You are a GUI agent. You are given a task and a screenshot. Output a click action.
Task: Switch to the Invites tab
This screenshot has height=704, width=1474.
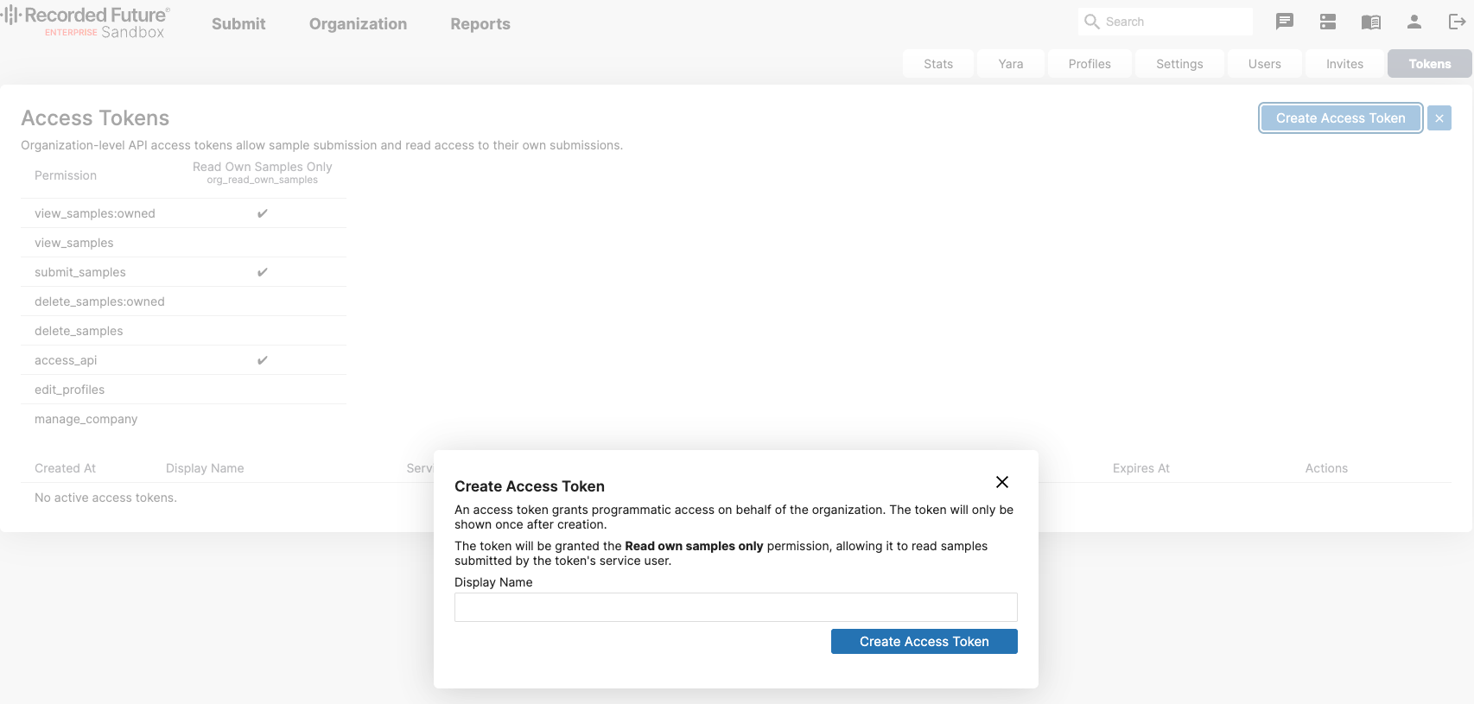tap(1344, 64)
